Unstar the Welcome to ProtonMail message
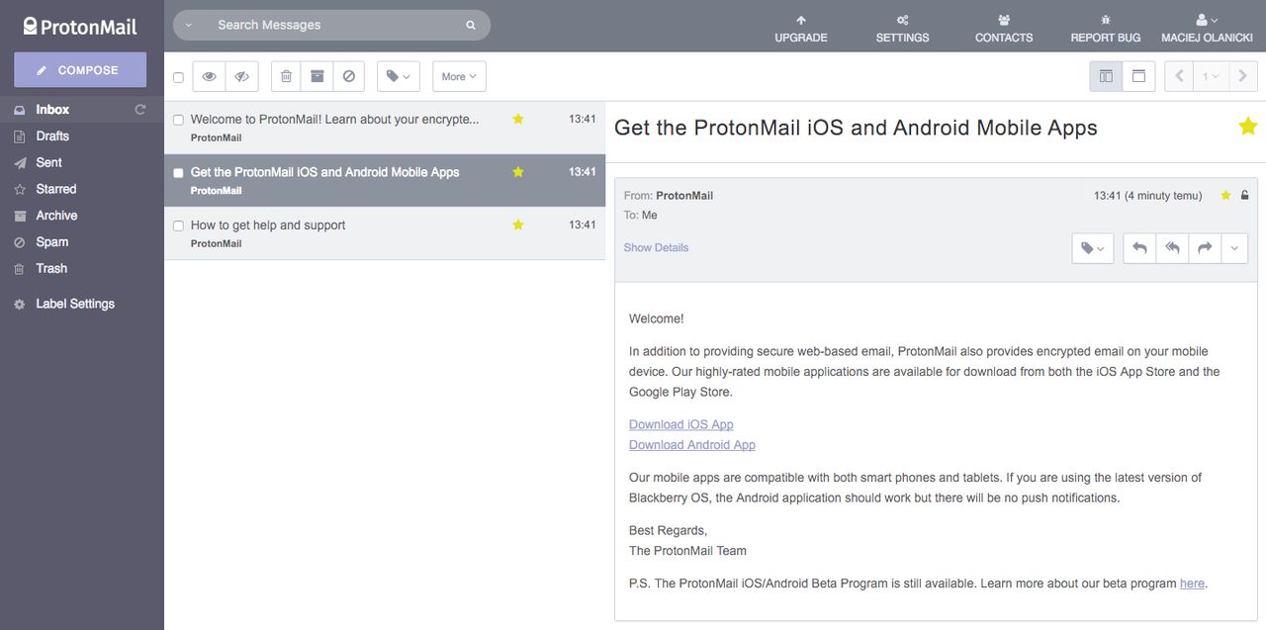 point(517,119)
